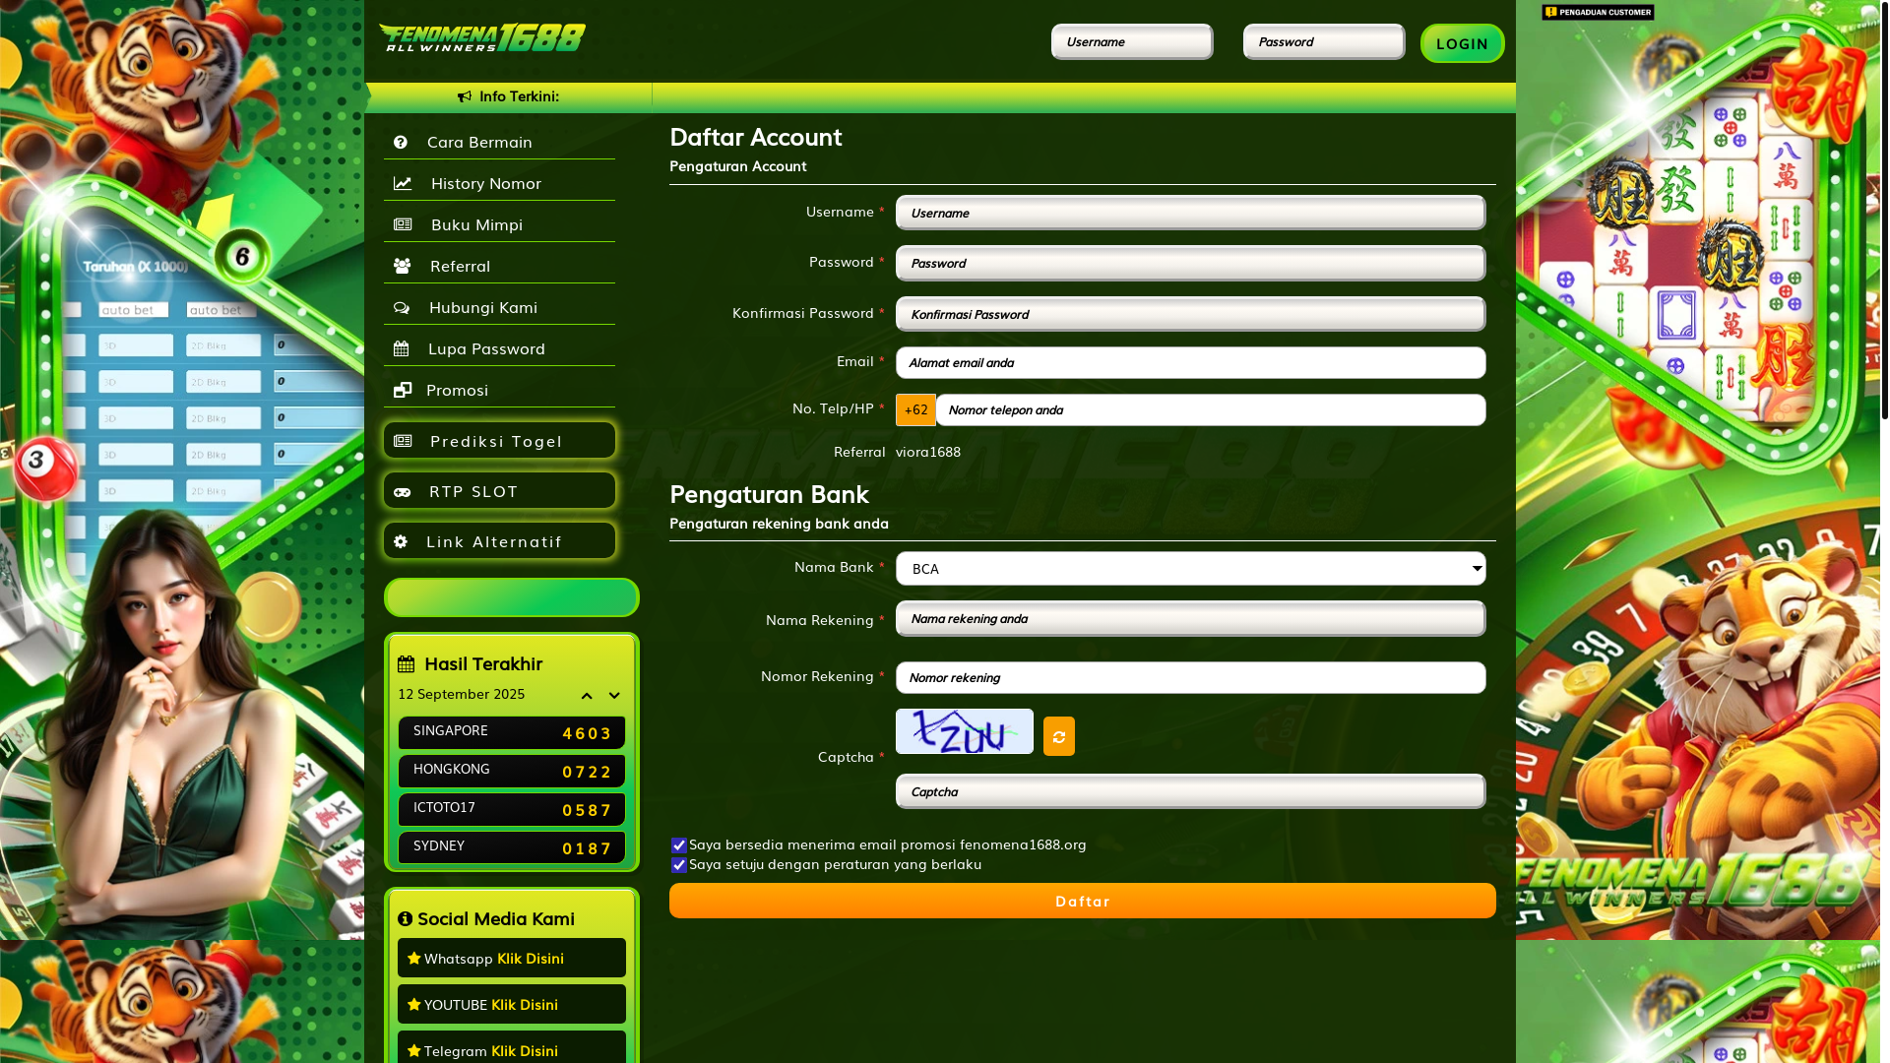Open Cara Bermain menu item

[499, 142]
